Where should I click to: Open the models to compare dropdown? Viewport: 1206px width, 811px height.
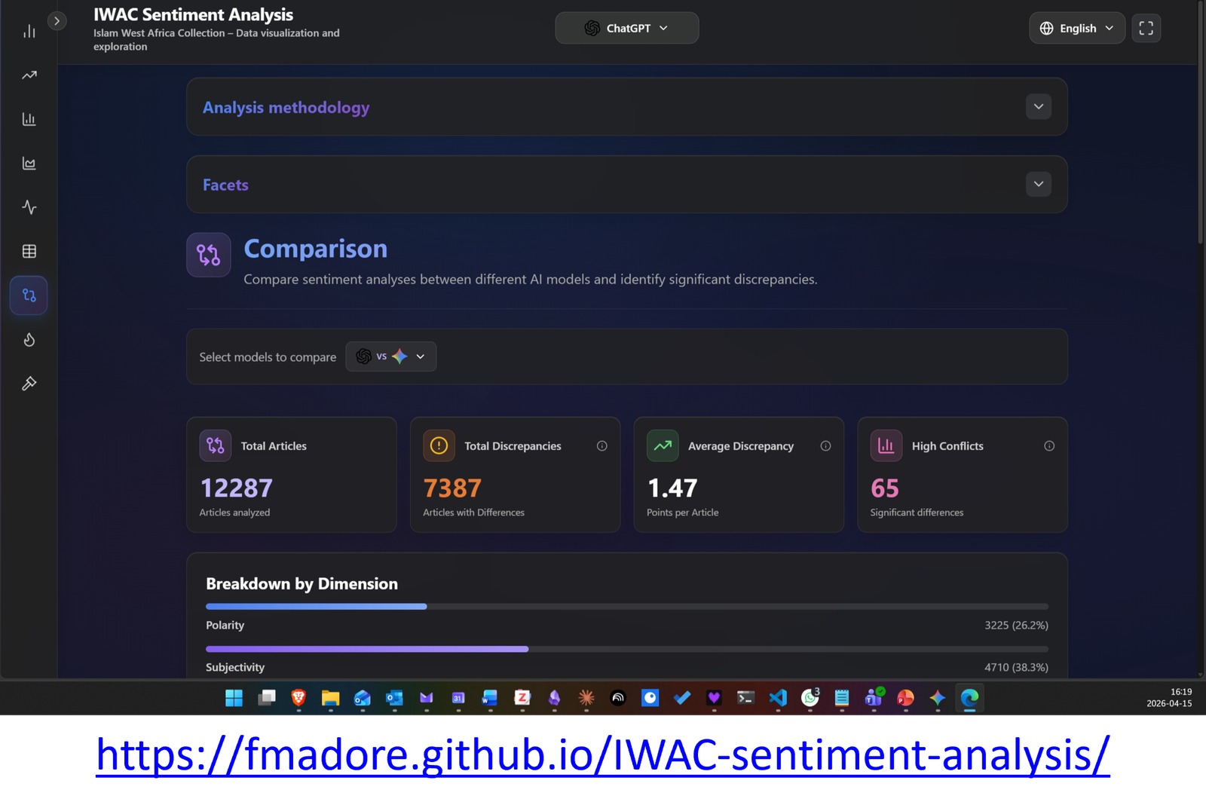pyautogui.click(x=391, y=357)
